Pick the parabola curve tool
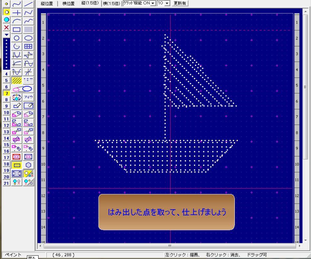311x259 pixels. click(x=17, y=55)
